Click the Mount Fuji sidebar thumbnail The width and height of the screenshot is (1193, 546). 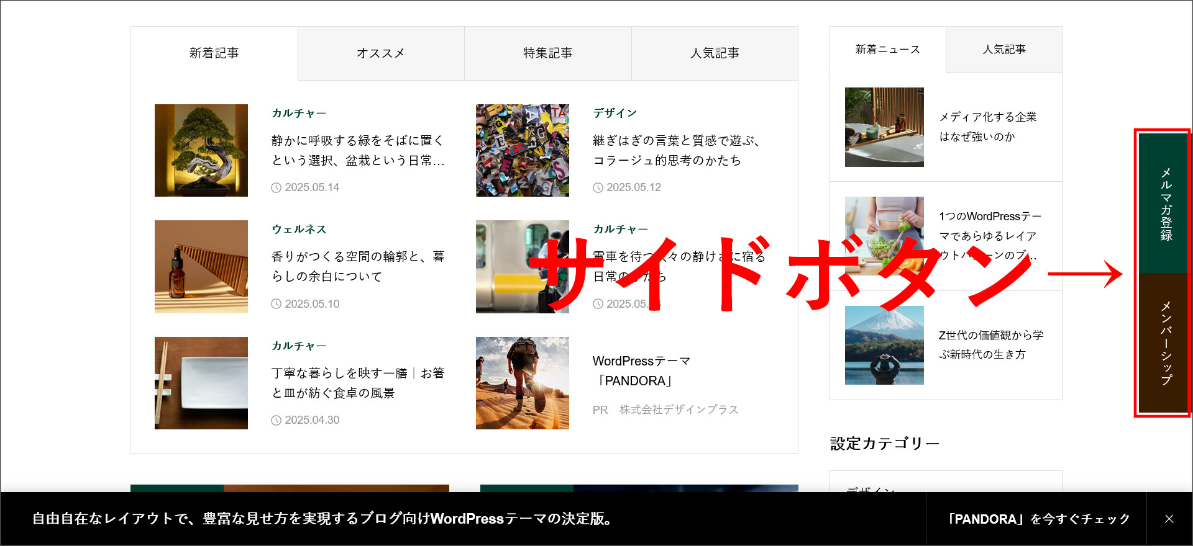pyautogui.click(x=884, y=345)
